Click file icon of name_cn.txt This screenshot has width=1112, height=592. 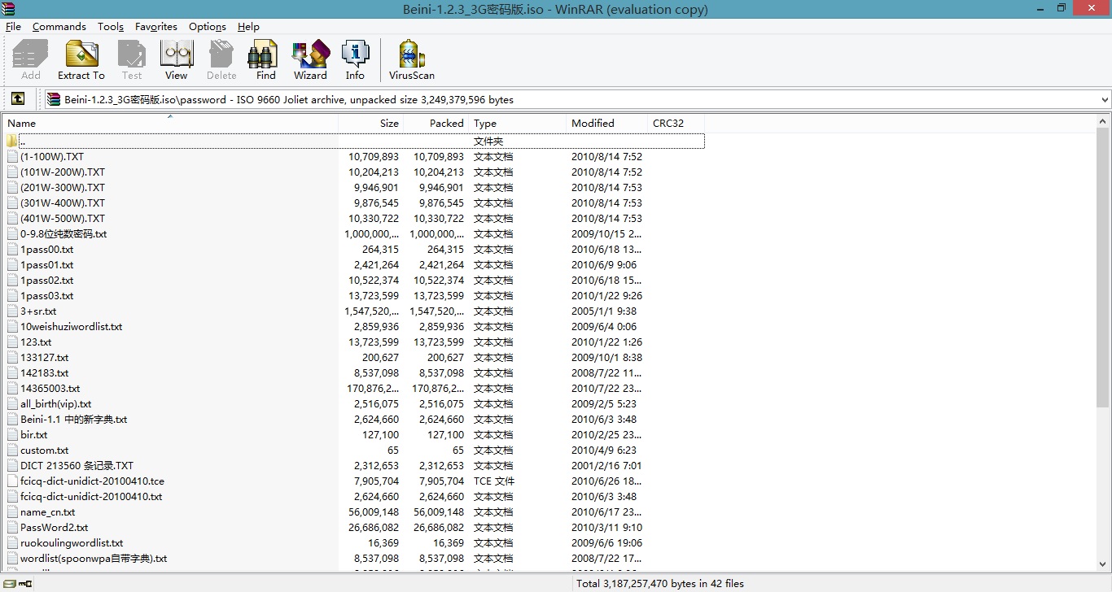[x=12, y=512]
